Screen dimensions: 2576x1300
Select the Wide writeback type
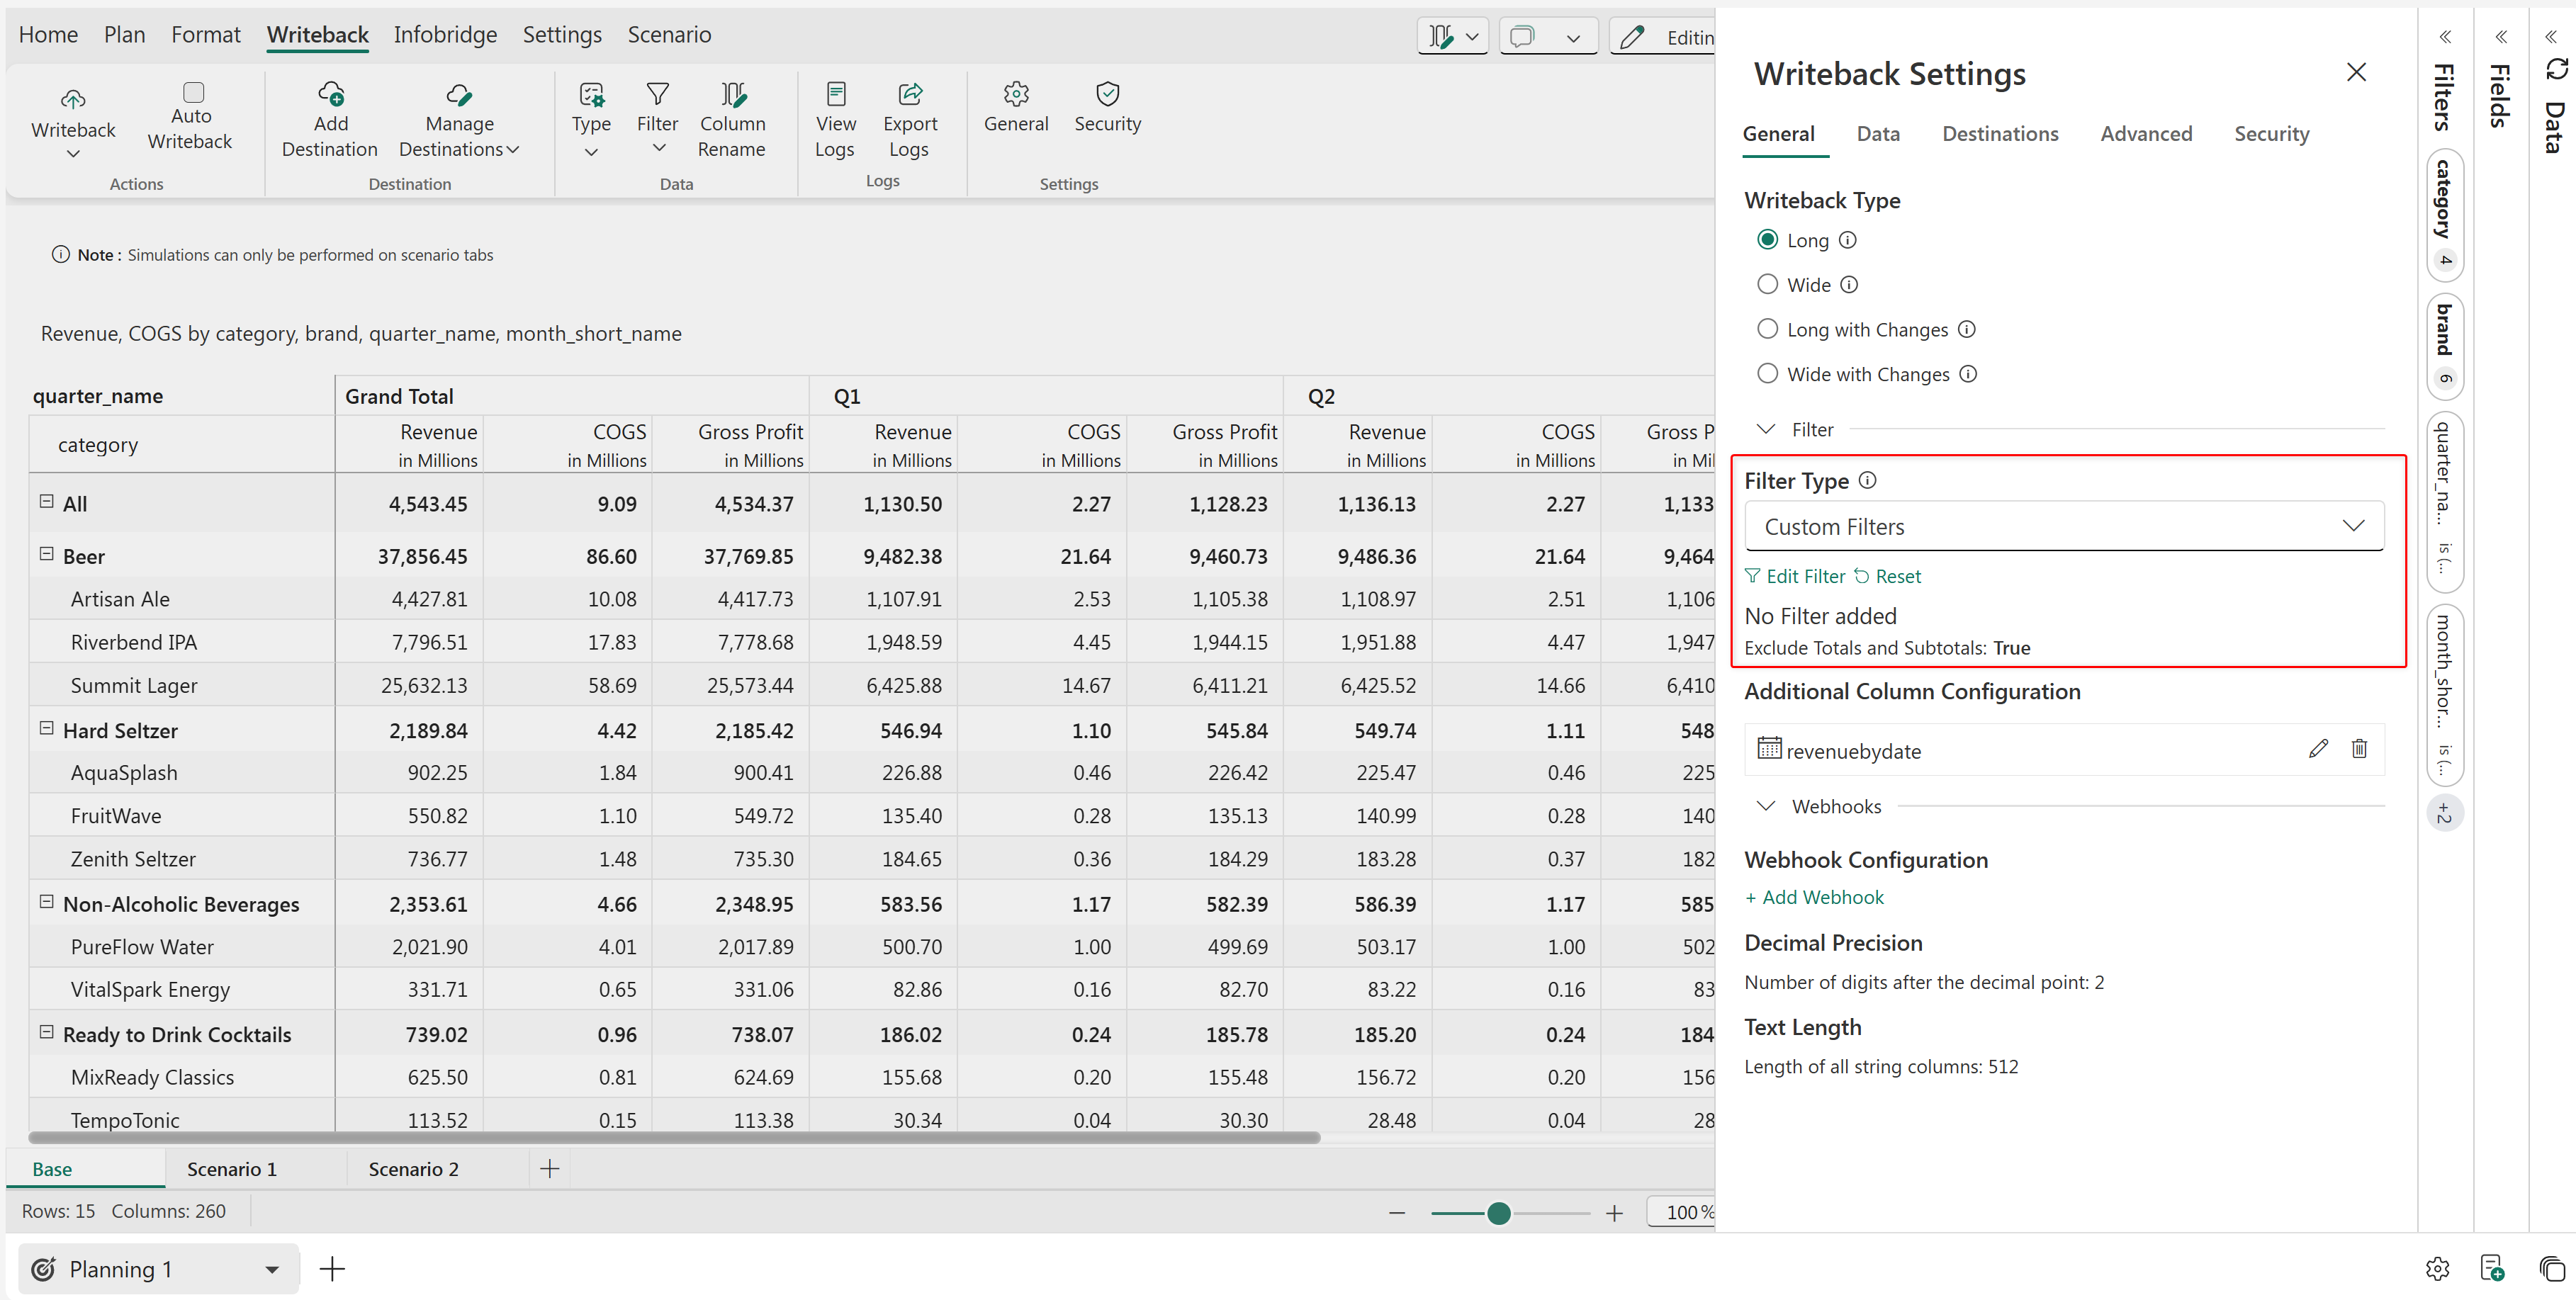1767,285
